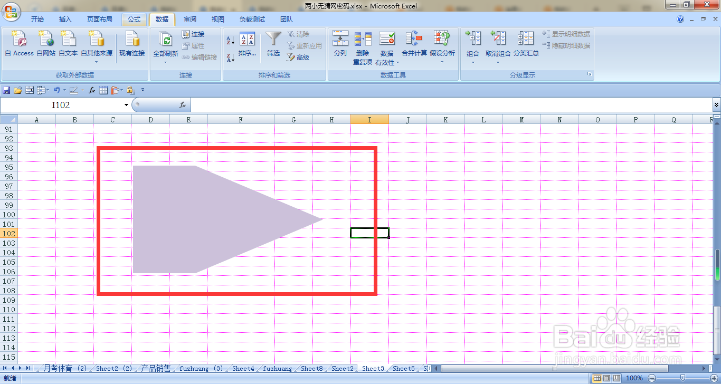Click Ungroup (取消组合) icon
The image size is (721, 384).
[498, 39]
